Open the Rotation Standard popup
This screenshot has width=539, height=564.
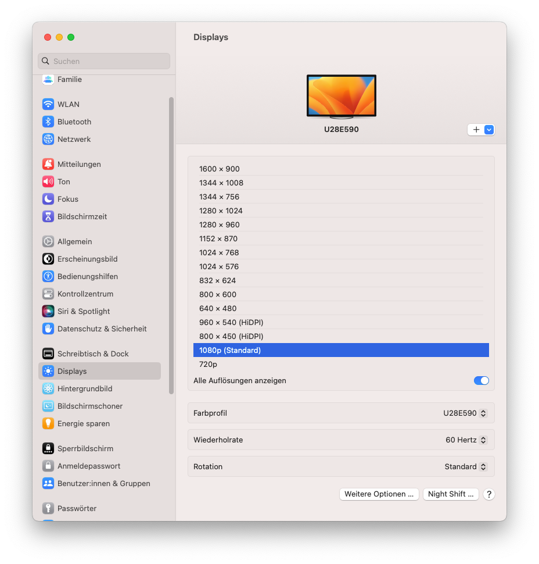point(466,466)
